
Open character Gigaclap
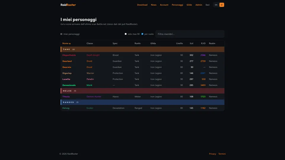67,73
